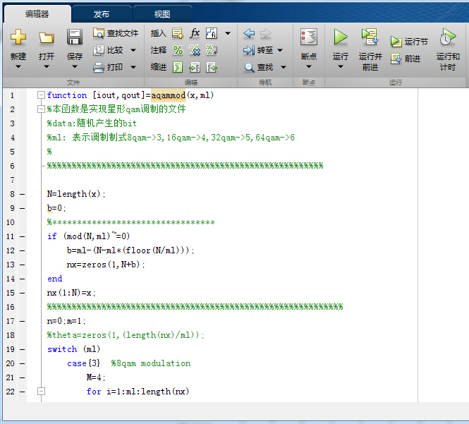The height and width of the screenshot is (424, 469).
Task: Open the 查找 dropdown arrow in navigation
Action: pyautogui.click(x=284, y=67)
